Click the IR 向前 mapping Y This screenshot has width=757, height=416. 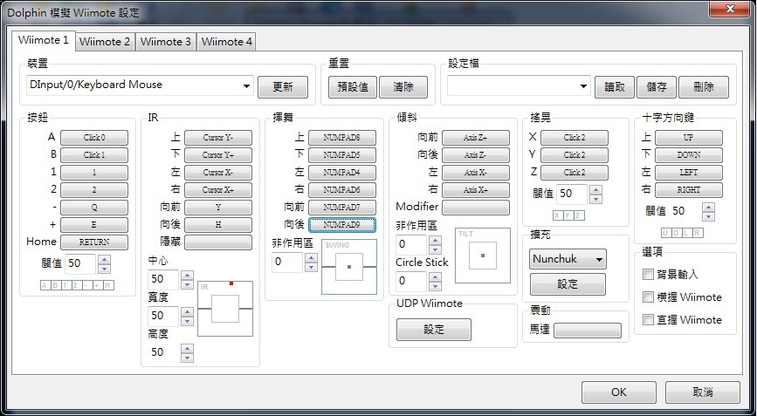(218, 208)
